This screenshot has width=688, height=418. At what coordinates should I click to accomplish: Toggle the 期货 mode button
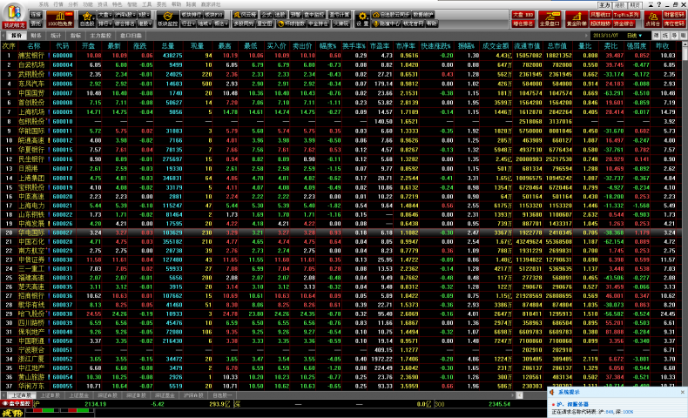(x=633, y=5)
